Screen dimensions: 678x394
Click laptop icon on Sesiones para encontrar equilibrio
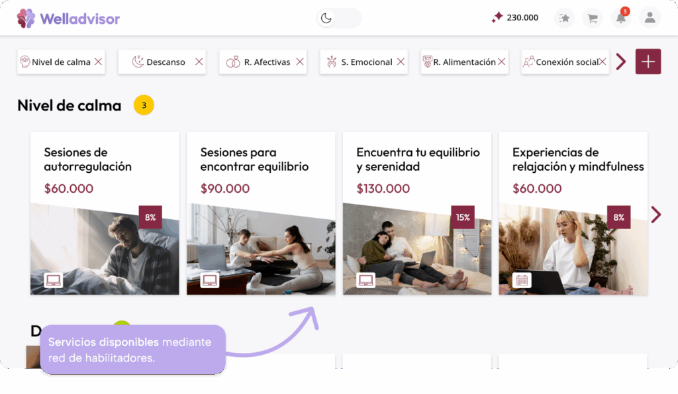click(210, 280)
